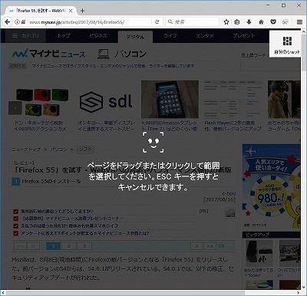Click the ソフト breadcrumb tag
This screenshot has height=296, width=307.
85,150
